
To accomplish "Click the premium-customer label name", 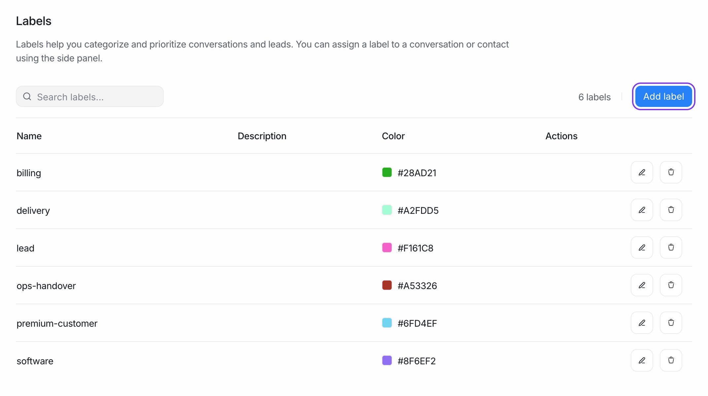I will click(57, 323).
